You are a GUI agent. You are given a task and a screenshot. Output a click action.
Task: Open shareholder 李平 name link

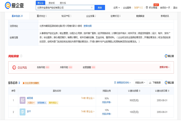click(29, 112)
